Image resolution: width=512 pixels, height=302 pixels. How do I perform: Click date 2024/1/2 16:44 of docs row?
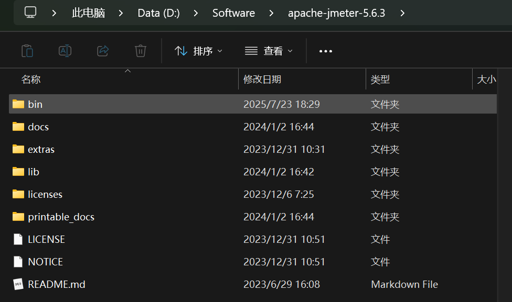pos(279,127)
